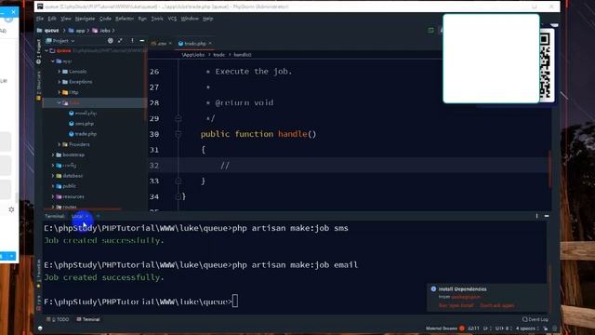Click the handle() breadcrumb above the editor
595x335 pixels.
pyautogui.click(x=243, y=55)
